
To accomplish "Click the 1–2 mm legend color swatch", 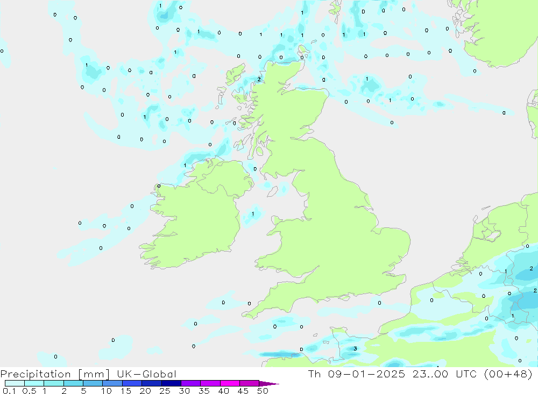I will point(54,383).
